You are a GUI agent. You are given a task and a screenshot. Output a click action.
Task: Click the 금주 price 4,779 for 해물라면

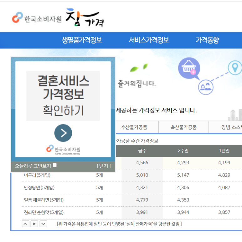click(142, 200)
